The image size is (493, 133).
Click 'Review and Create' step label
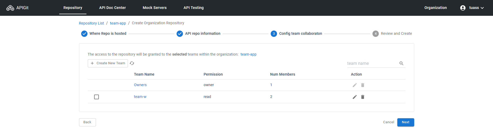click(396, 33)
